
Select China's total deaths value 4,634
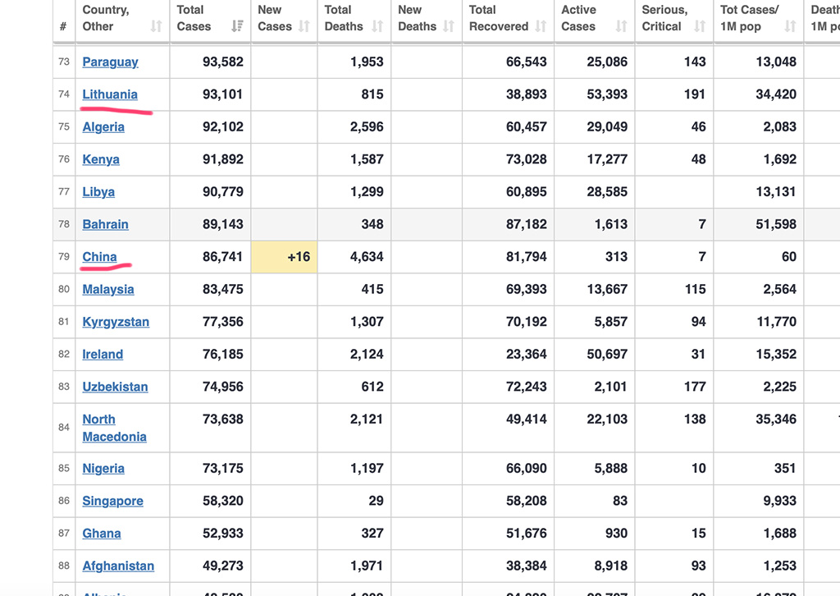(x=367, y=257)
